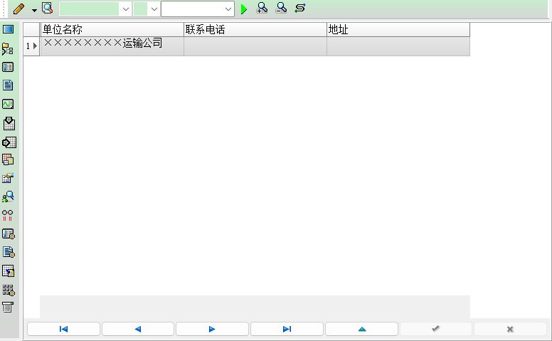
Task: Click the green waveform chart sidebar icon
Action: pyautogui.click(x=8, y=104)
